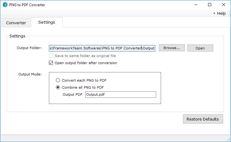
Task: Close the PNG to PDF Converter window
Action: click(x=223, y=5)
